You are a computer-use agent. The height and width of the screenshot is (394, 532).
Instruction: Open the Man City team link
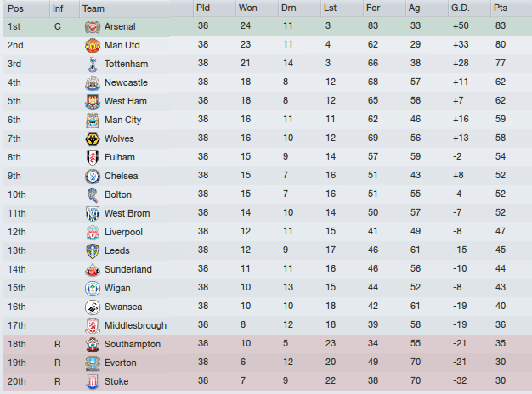[122, 120]
